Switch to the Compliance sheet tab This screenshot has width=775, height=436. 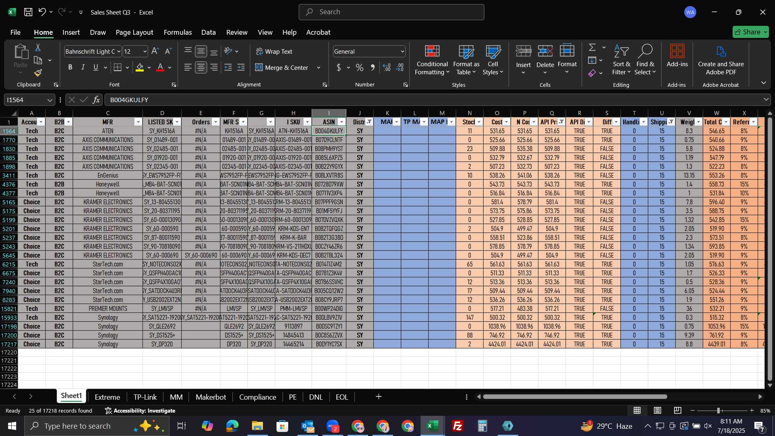(258, 397)
